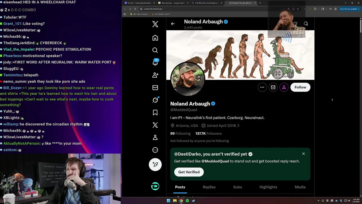The height and width of the screenshot is (204, 362).
Task: Click the Chrome back navigation arrow
Action: 125,9
